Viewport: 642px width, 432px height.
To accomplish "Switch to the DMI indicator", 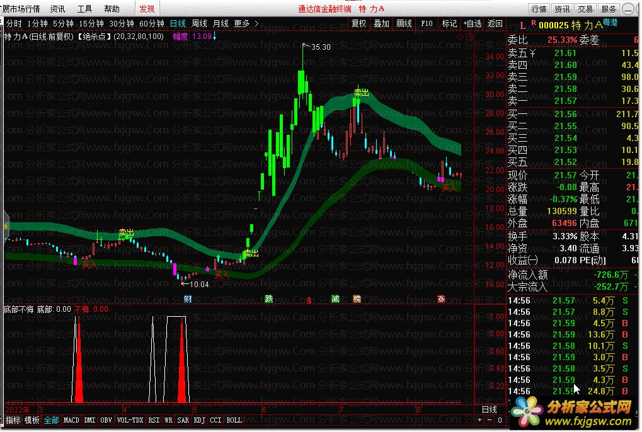I will click(x=89, y=420).
